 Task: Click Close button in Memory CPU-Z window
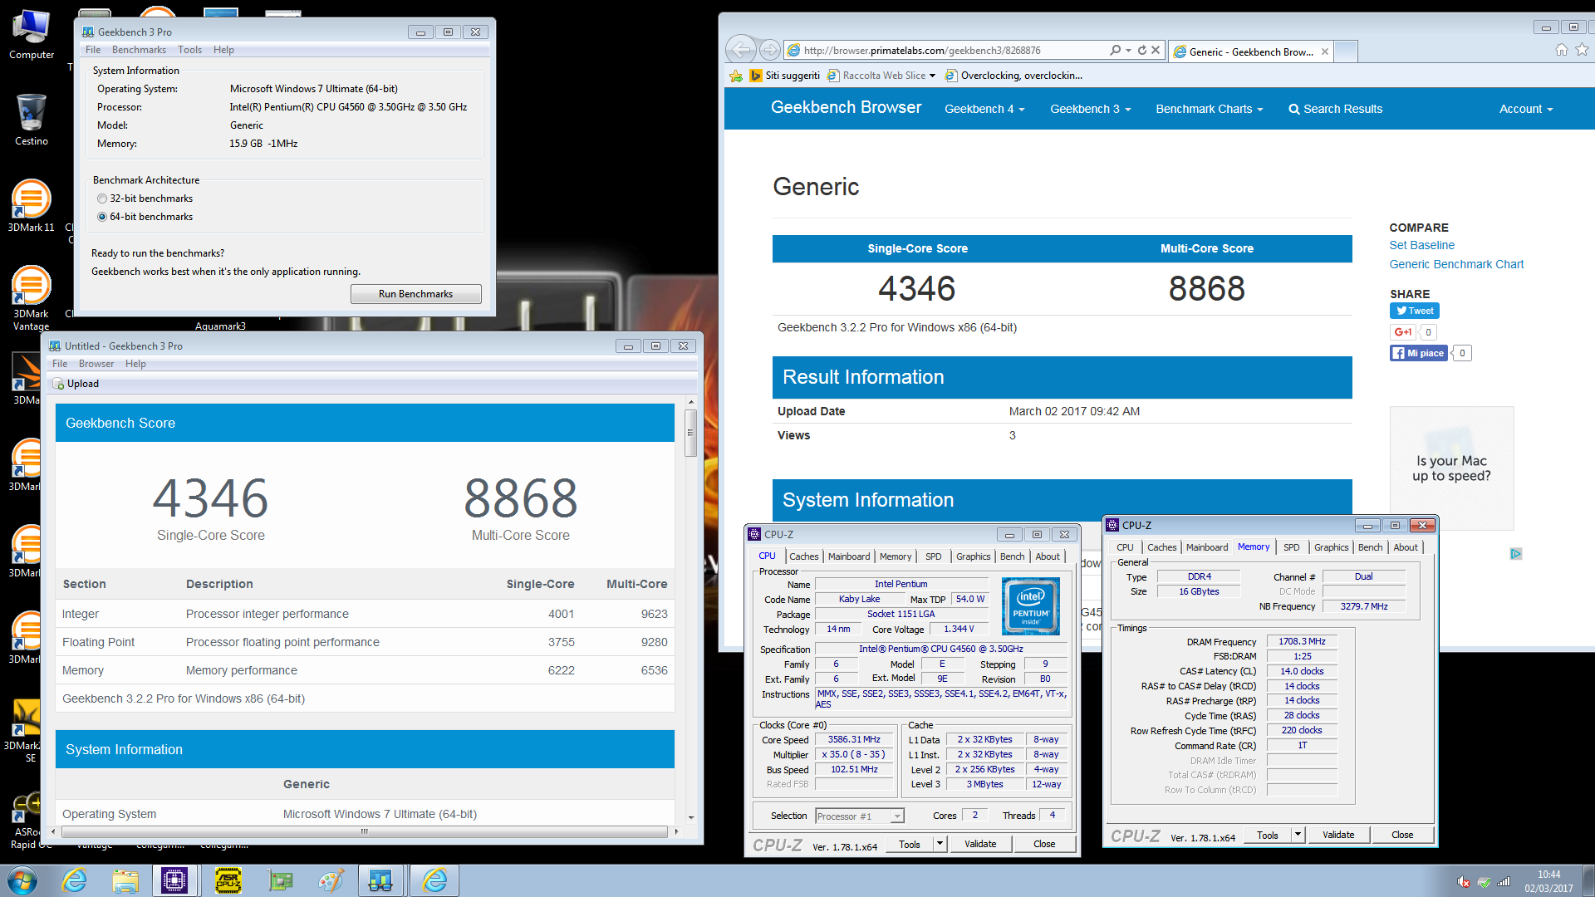point(1402,835)
